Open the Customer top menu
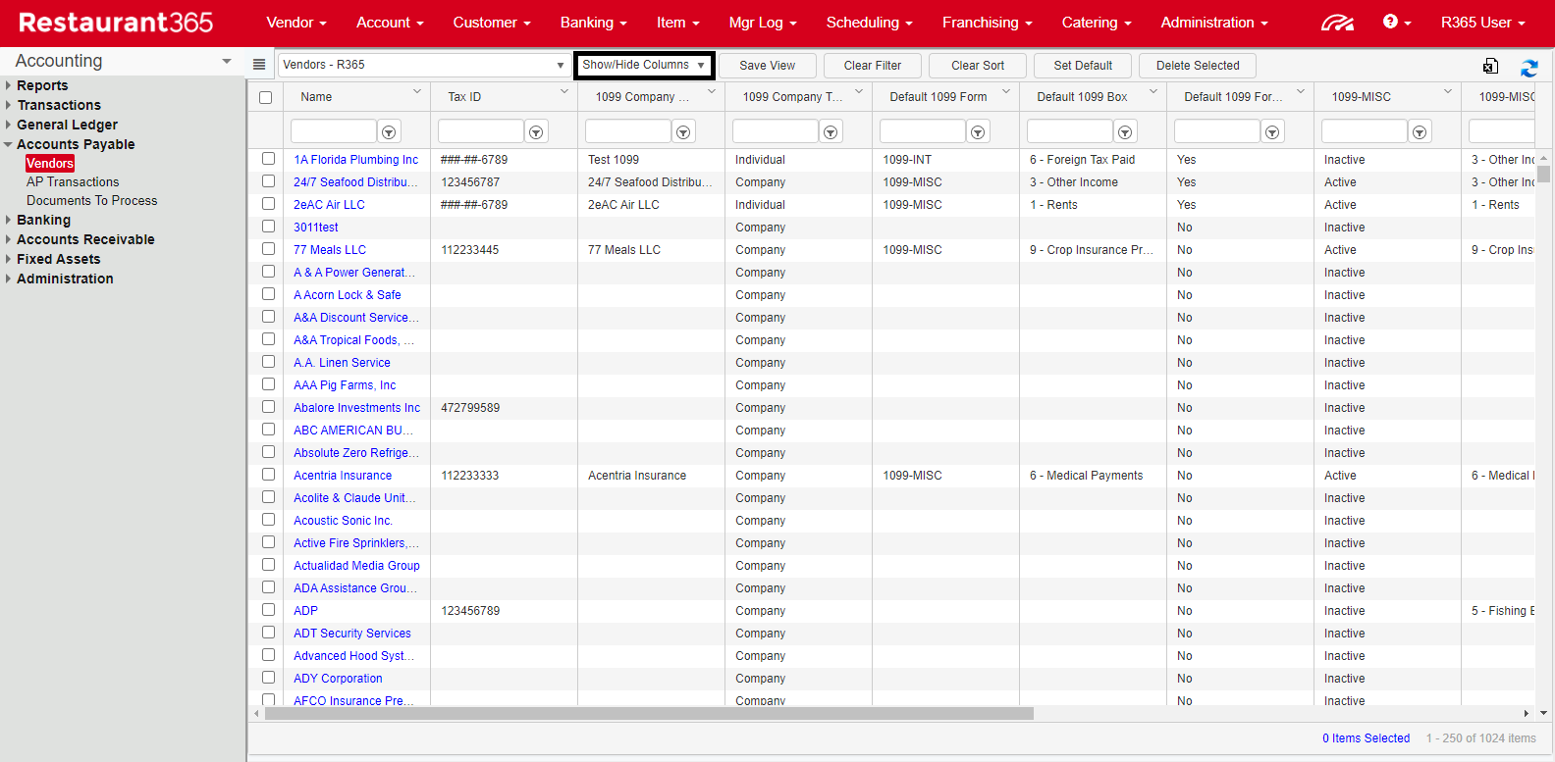The height and width of the screenshot is (762, 1555). click(x=492, y=23)
